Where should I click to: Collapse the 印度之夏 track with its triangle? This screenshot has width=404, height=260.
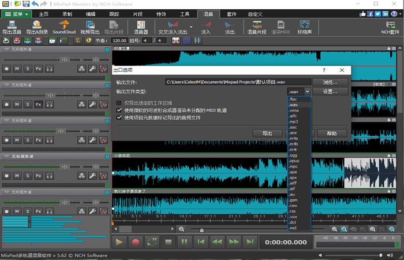coord(7,49)
